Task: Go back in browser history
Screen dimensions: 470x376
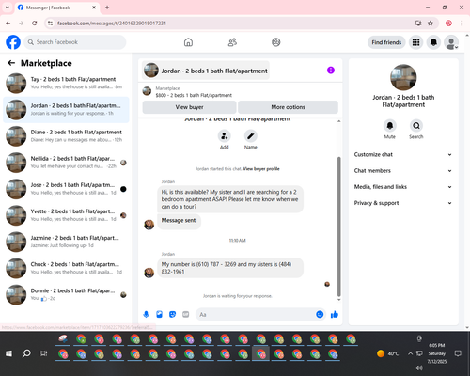Action: [8, 23]
